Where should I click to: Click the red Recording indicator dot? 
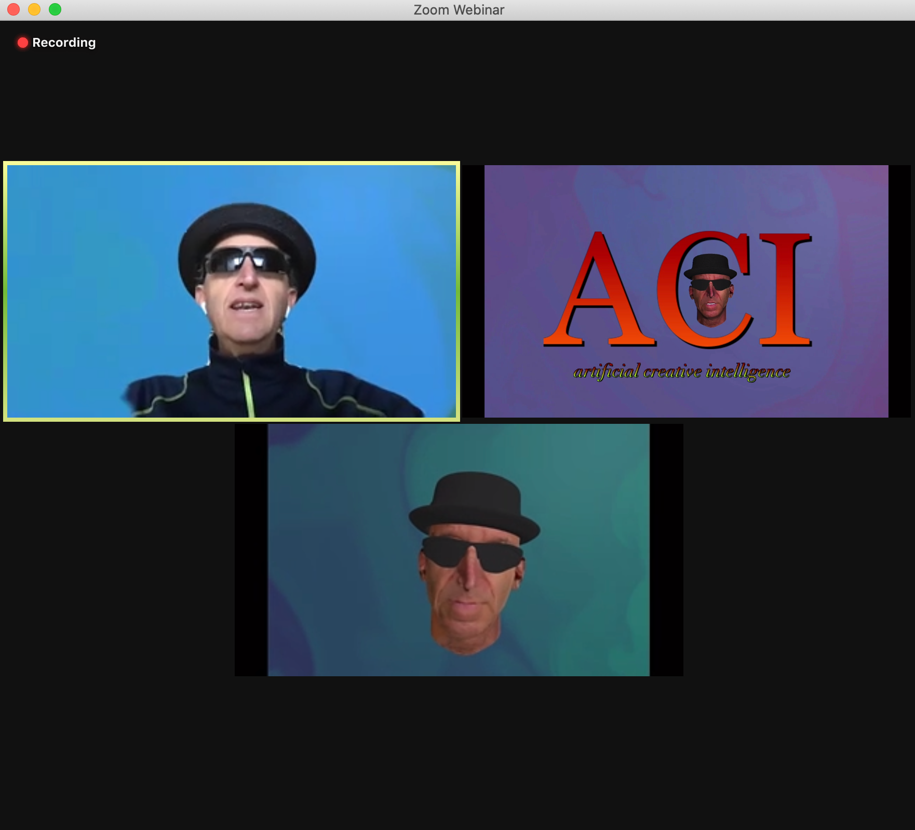22,43
